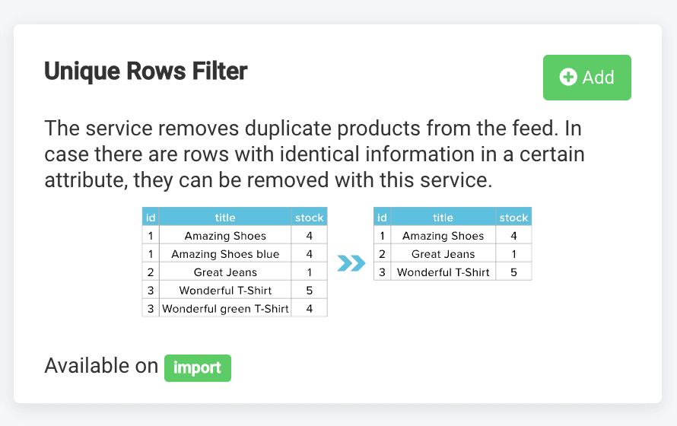Click "Wonderful T-Shirt" in the right table

tap(443, 272)
